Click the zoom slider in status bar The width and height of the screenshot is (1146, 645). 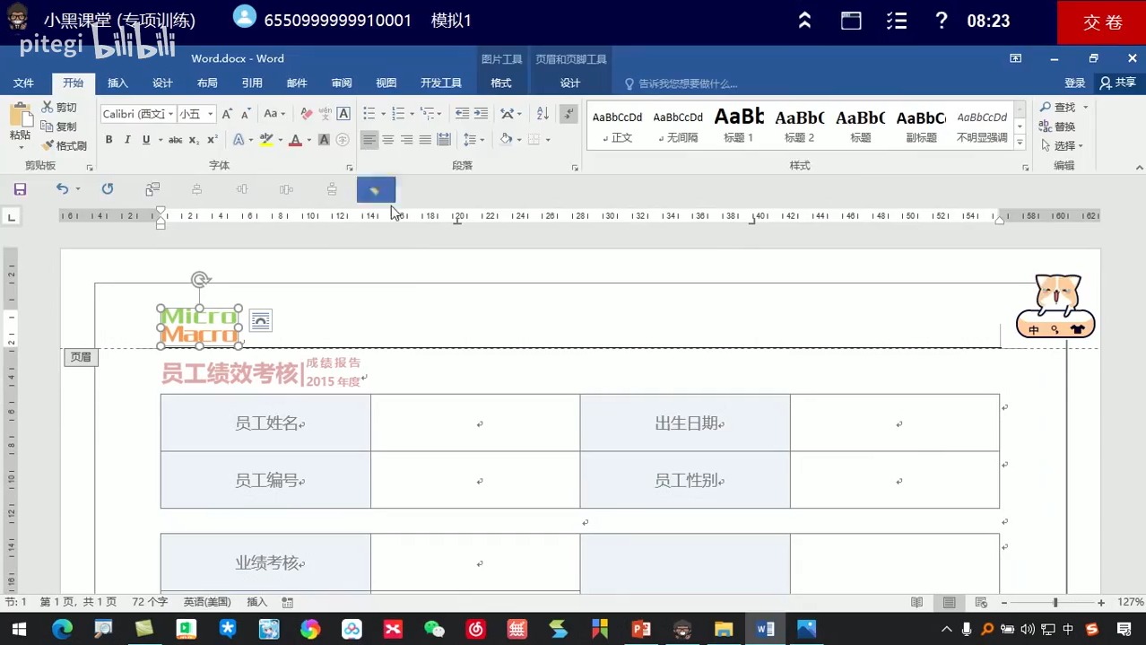click(x=1055, y=603)
